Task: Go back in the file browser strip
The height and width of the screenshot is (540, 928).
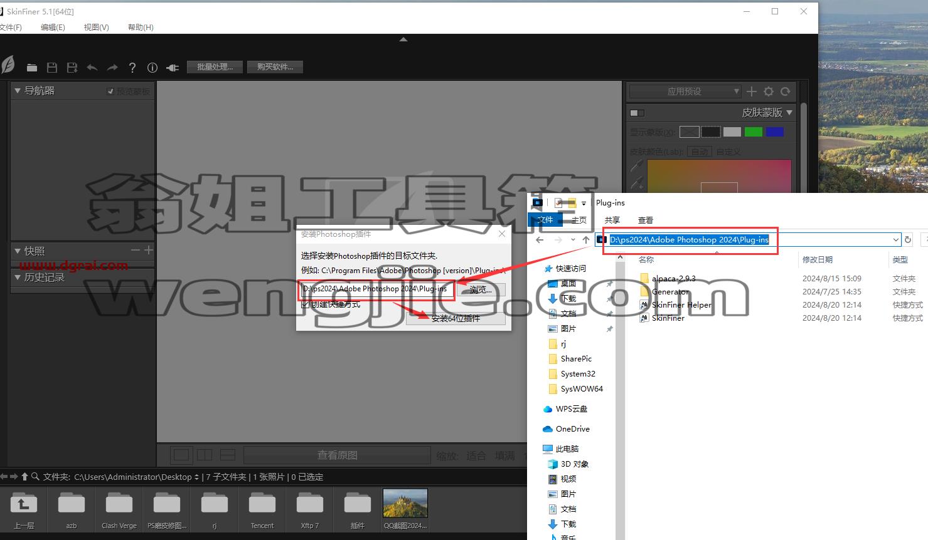Action: pyautogui.click(x=4, y=477)
